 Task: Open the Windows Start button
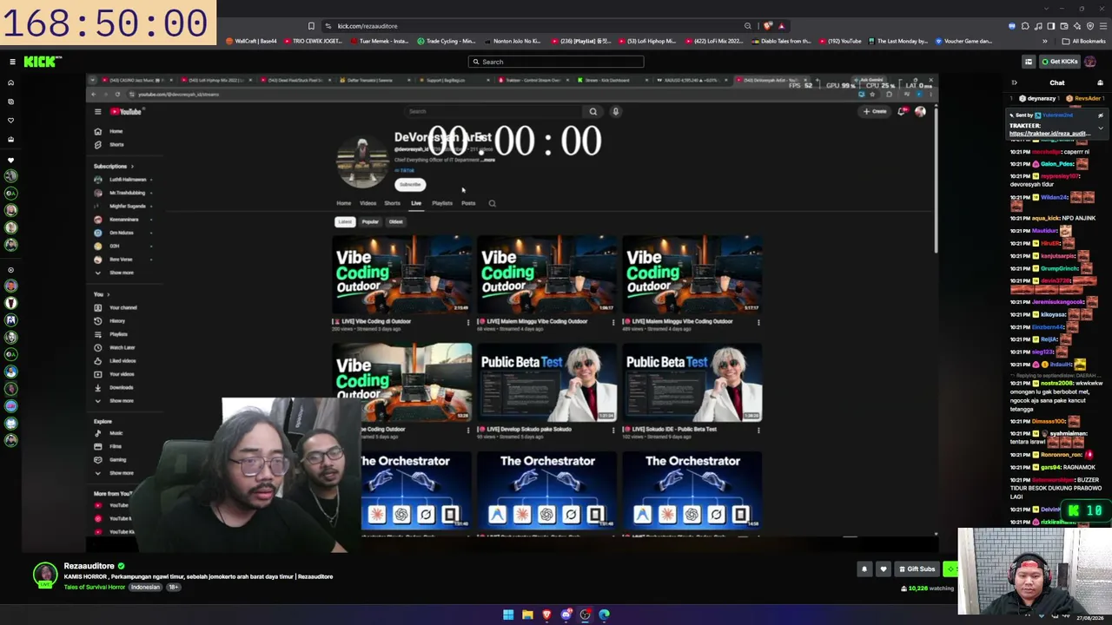click(x=508, y=615)
